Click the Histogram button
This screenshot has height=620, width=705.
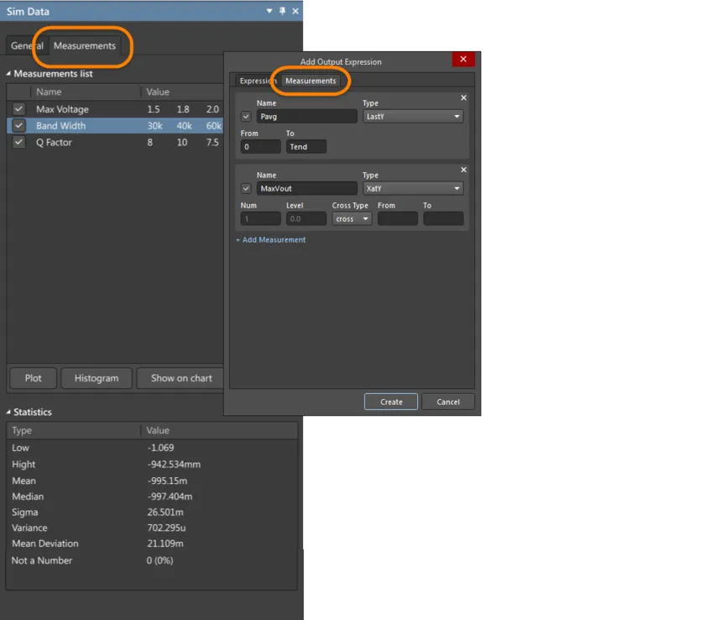coord(97,378)
